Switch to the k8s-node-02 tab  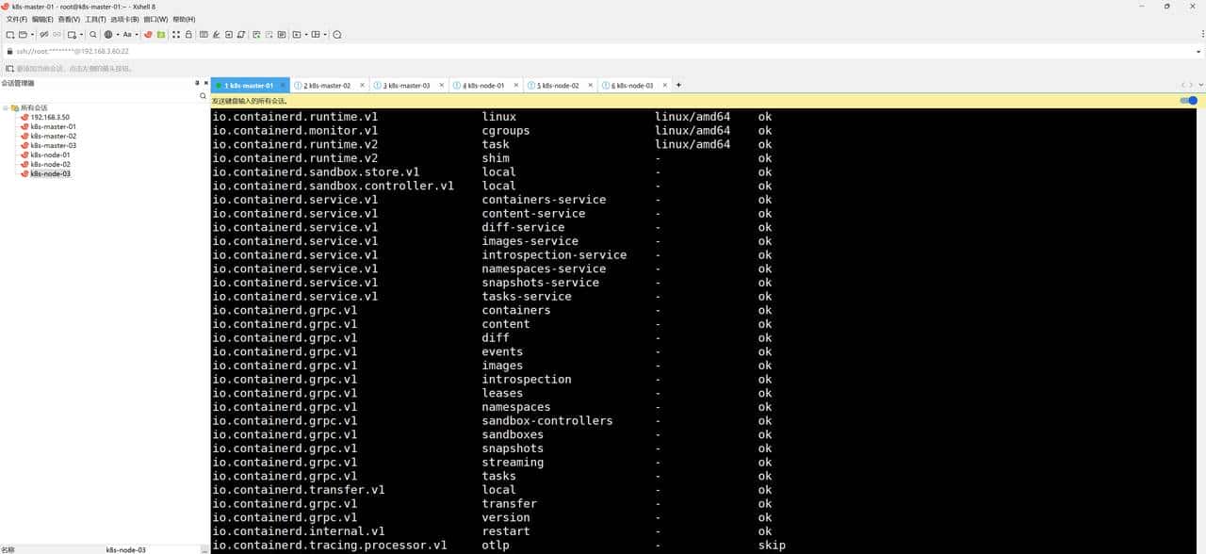click(x=560, y=85)
